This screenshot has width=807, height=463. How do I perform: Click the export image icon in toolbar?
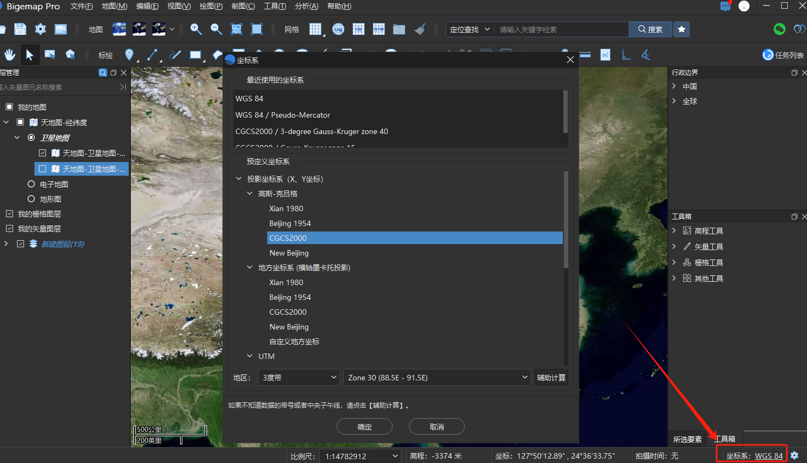[61, 29]
